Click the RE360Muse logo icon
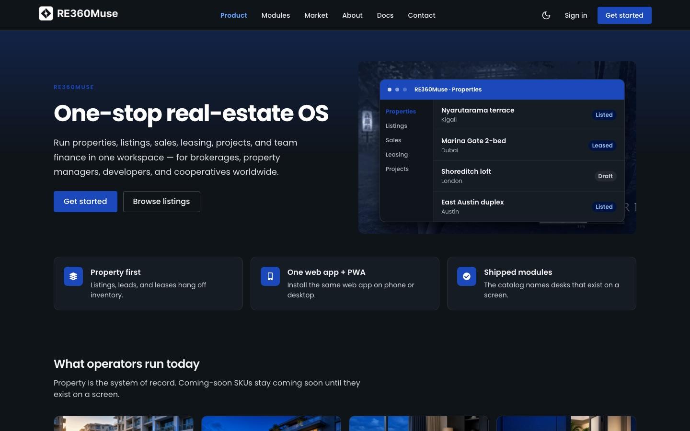Image resolution: width=690 pixels, height=431 pixels. point(46,13)
